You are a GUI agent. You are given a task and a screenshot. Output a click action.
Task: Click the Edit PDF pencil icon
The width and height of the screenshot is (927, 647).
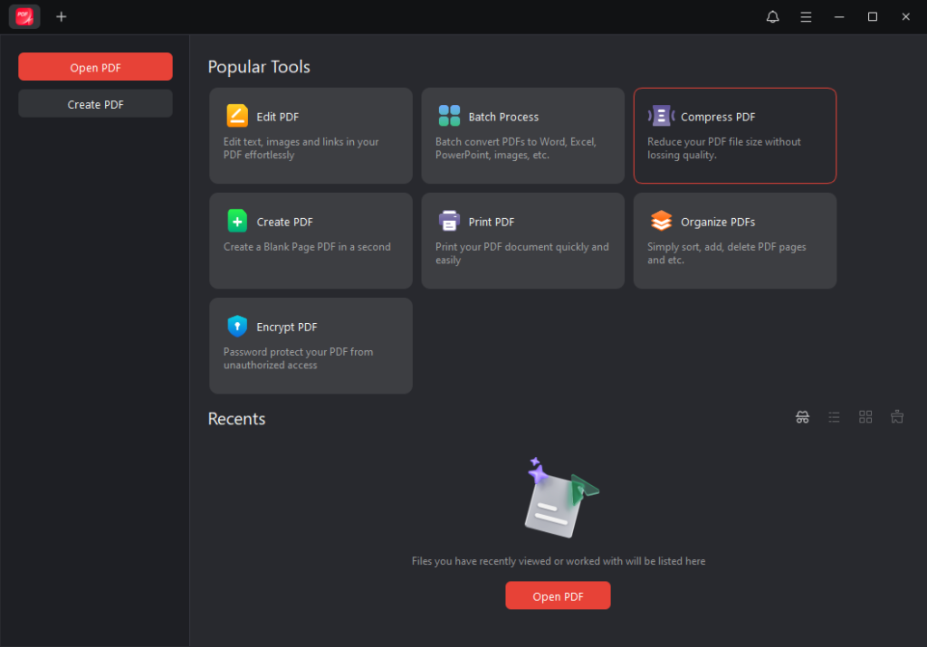236,116
